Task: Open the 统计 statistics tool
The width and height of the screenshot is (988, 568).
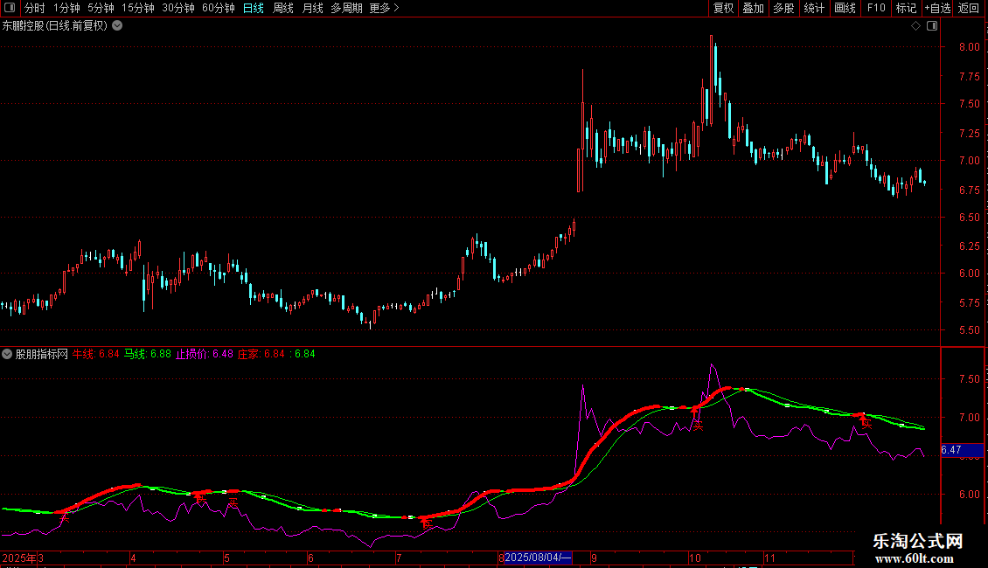Action: click(814, 8)
